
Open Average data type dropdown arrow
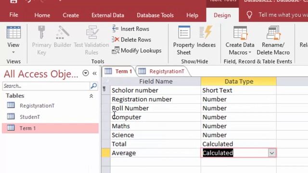[x=272, y=153]
